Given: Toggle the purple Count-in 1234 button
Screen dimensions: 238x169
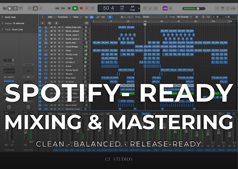Looking at the screenshot, I should point(165,8).
